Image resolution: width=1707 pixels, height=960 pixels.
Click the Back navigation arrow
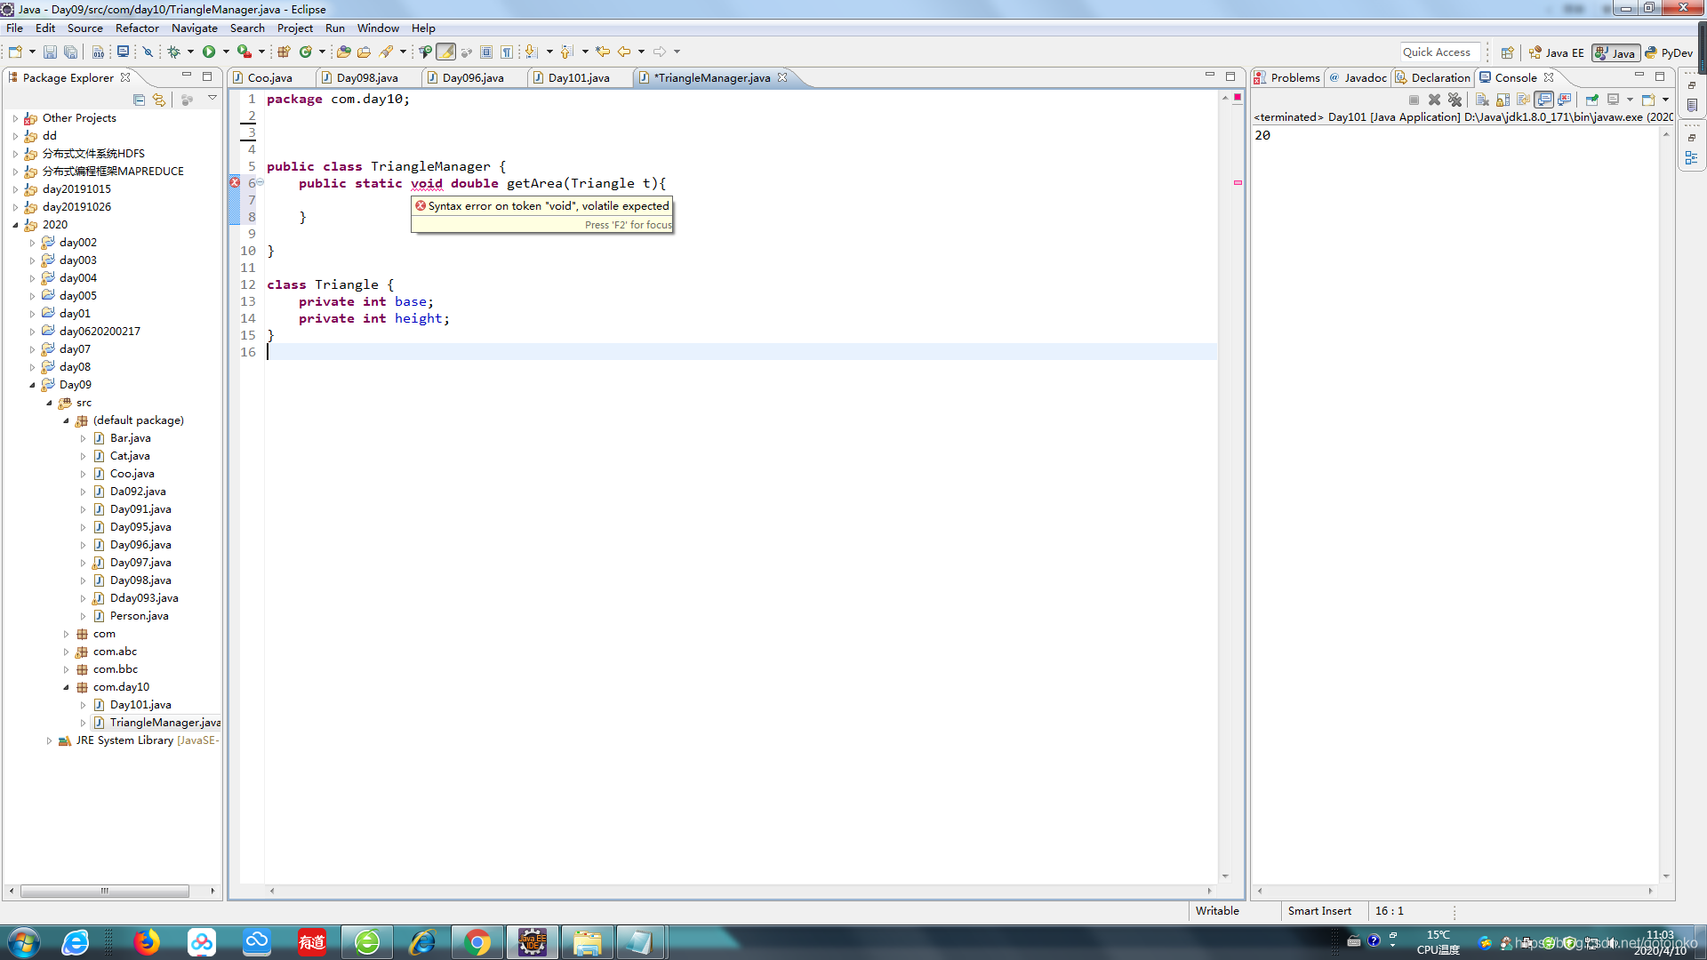pyautogui.click(x=624, y=52)
